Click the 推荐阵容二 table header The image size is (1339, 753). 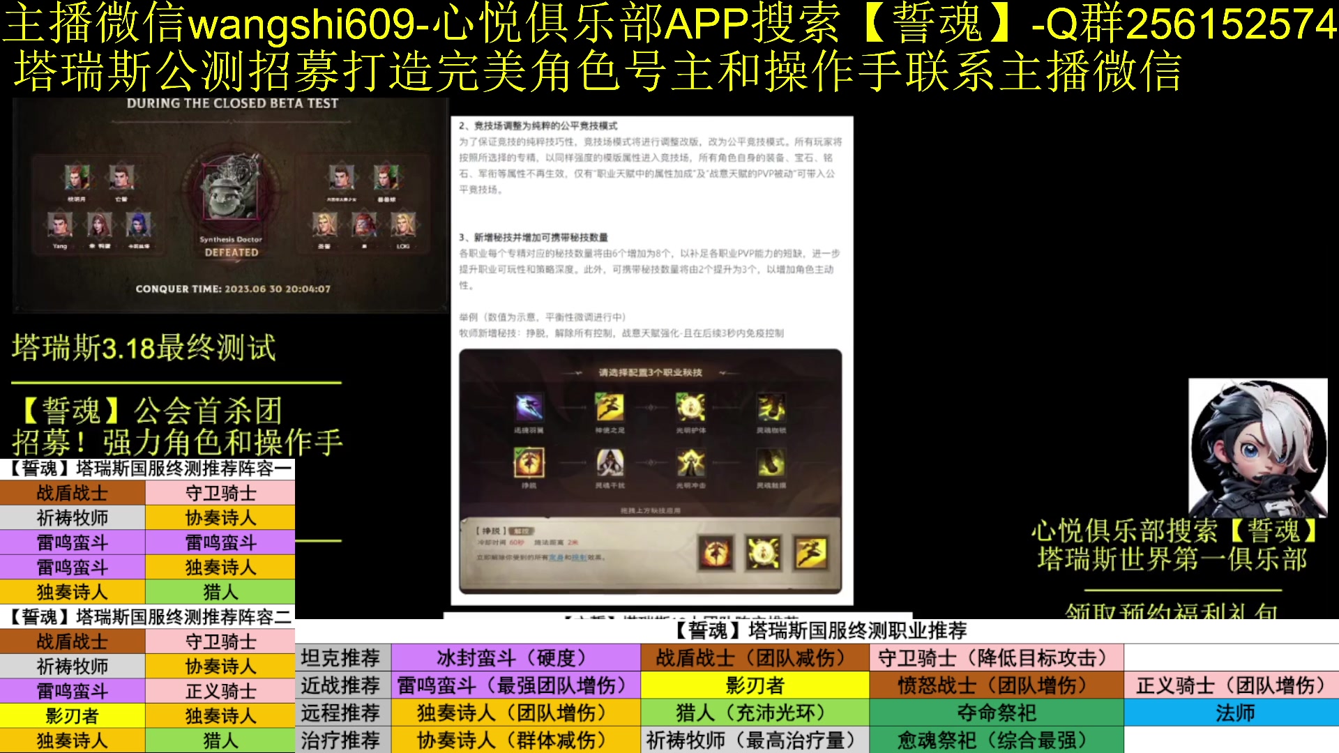(x=147, y=617)
